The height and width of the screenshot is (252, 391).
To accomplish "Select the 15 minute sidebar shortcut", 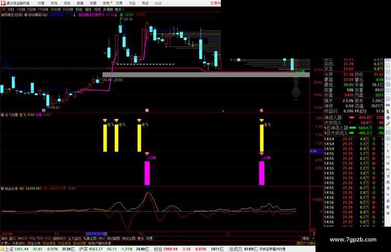I will pyautogui.click(x=388, y=157).
